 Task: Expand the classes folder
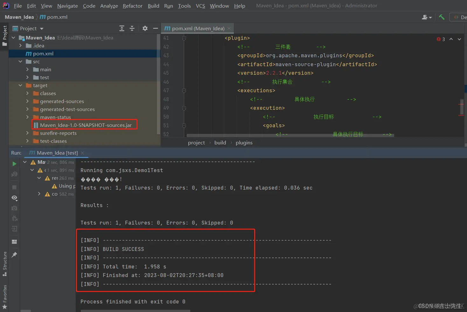[27, 93]
